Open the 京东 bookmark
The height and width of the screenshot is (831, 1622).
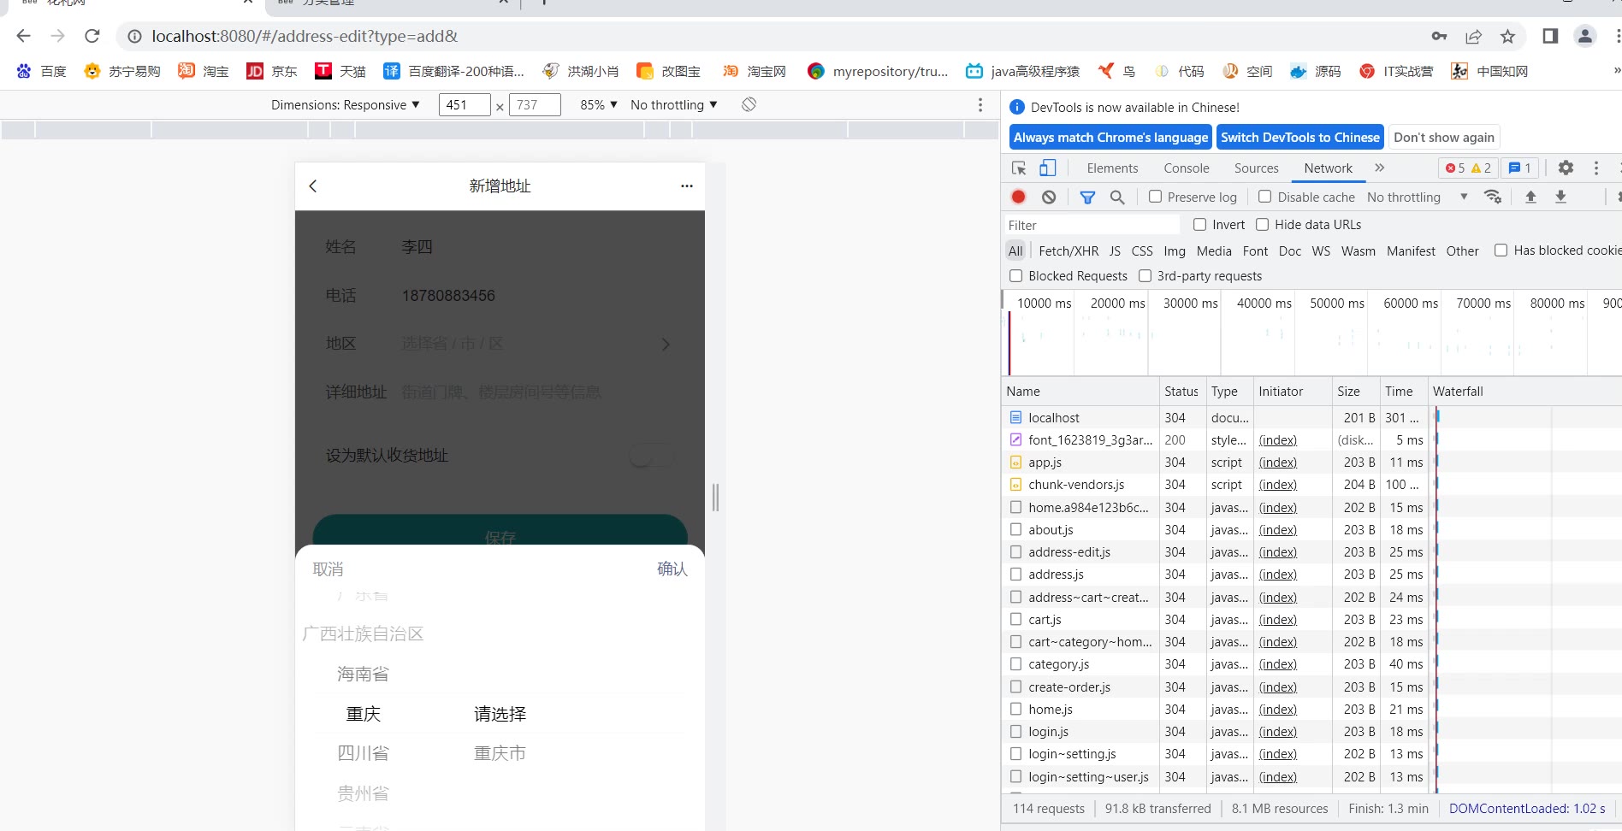[x=272, y=71]
